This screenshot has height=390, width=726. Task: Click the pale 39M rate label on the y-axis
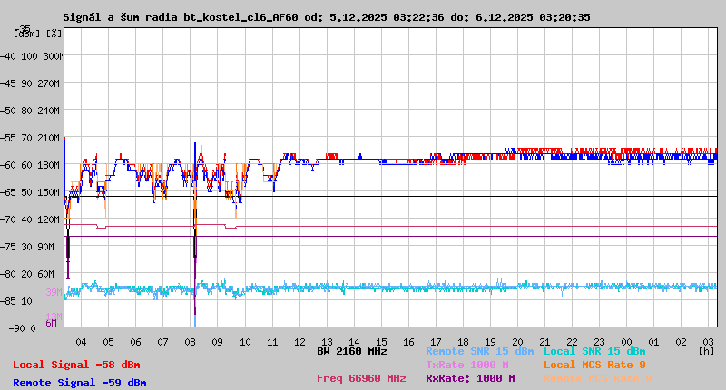pyautogui.click(x=54, y=292)
